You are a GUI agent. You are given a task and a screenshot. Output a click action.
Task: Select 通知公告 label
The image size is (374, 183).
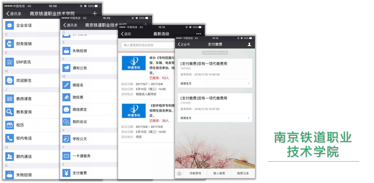pyautogui.click(x=80, y=68)
